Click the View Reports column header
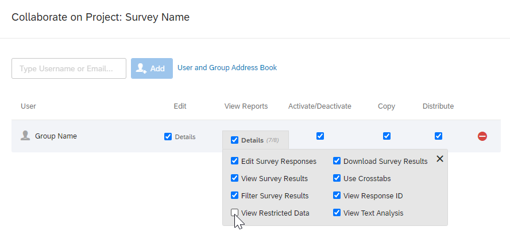Screen dimensions: 510x234 [x=246, y=106]
